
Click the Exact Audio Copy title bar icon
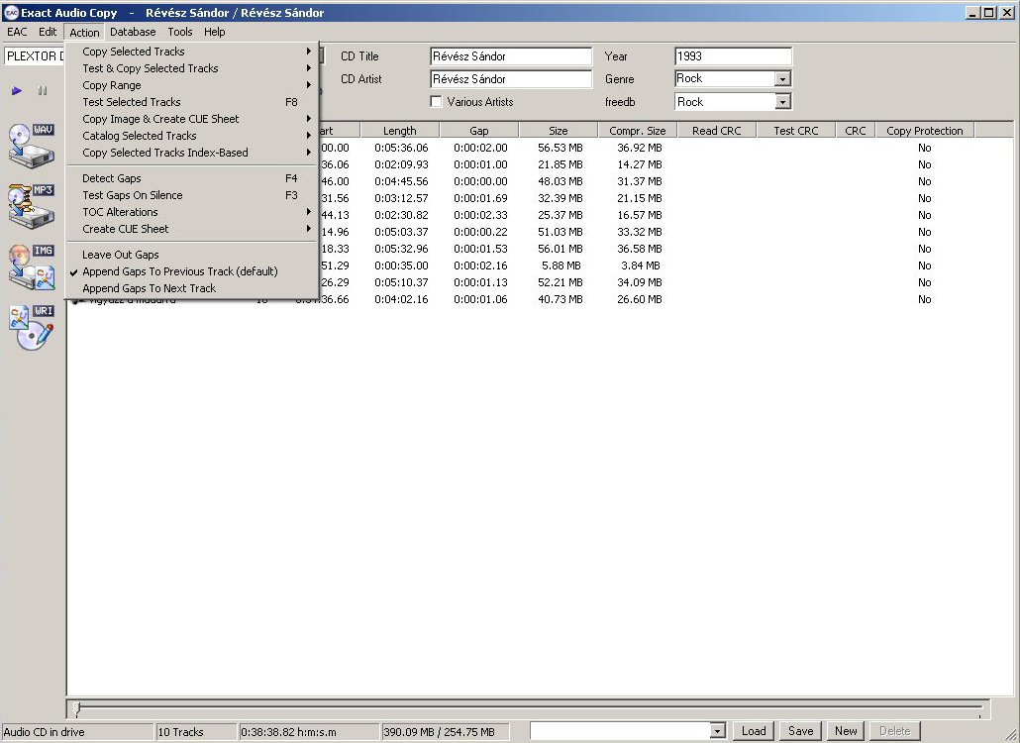click(11, 13)
